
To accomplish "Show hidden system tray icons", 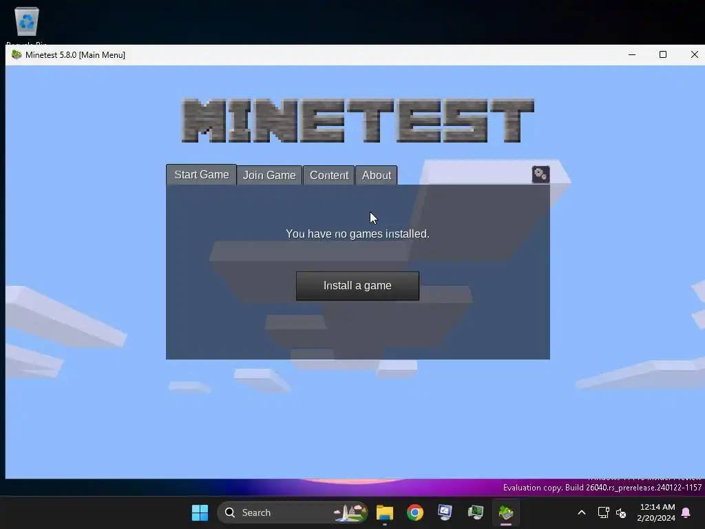I will (581, 512).
